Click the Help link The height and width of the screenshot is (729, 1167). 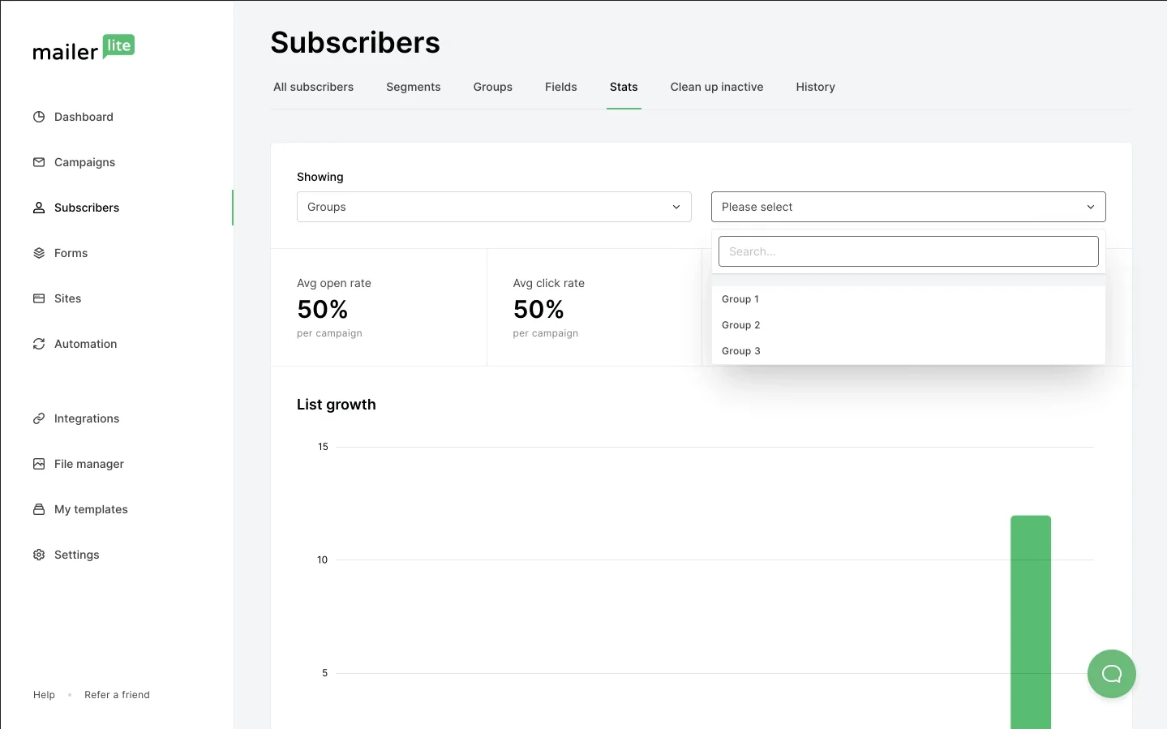pyautogui.click(x=44, y=695)
